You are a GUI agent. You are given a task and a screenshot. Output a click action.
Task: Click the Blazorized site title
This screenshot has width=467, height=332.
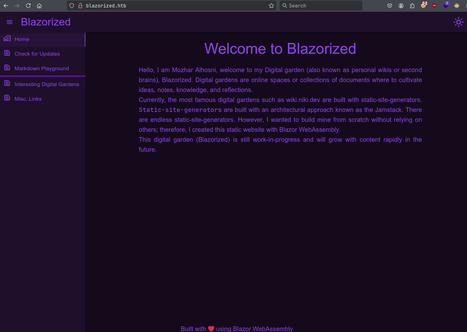46,22
